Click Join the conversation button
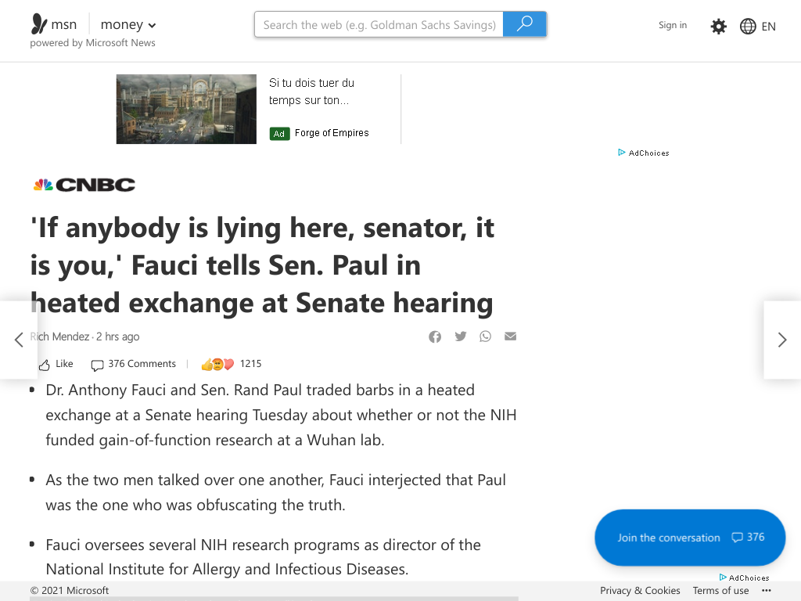The width and height of the screenshot is (801, 601). 690,537
